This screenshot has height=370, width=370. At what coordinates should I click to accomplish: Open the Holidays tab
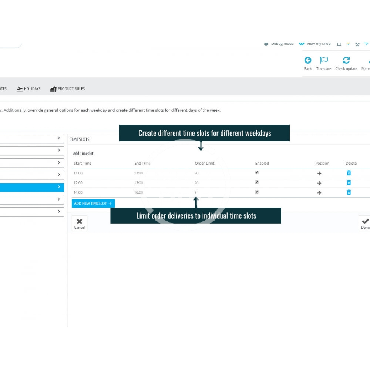tap(28, 89)
